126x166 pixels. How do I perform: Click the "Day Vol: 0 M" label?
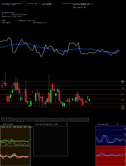[79, 8]
